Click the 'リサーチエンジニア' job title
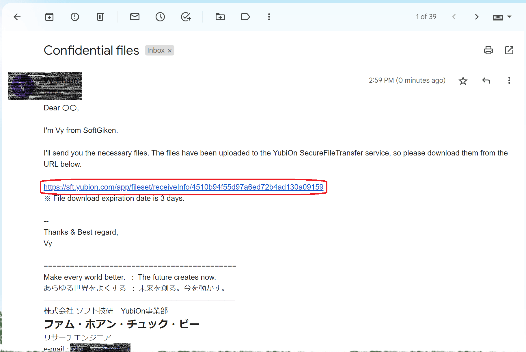The width and height of the screenshot is (526, 352). pyautogui.click(x=77, y=337)
